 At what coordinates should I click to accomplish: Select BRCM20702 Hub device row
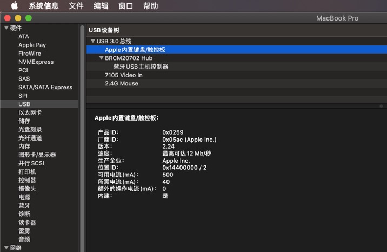click(237, 58)
